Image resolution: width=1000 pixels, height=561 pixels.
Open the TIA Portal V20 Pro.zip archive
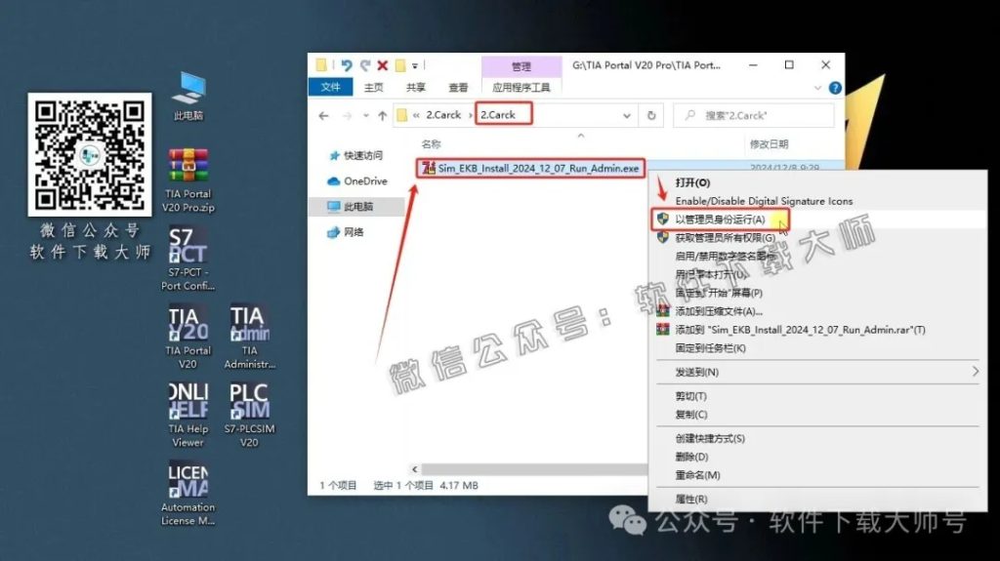(188, 180)
